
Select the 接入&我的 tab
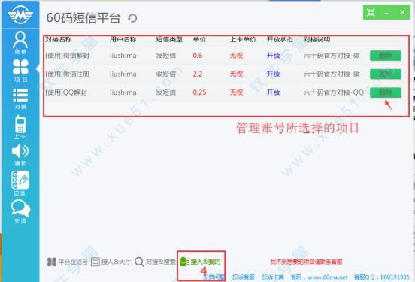[200, 262]
